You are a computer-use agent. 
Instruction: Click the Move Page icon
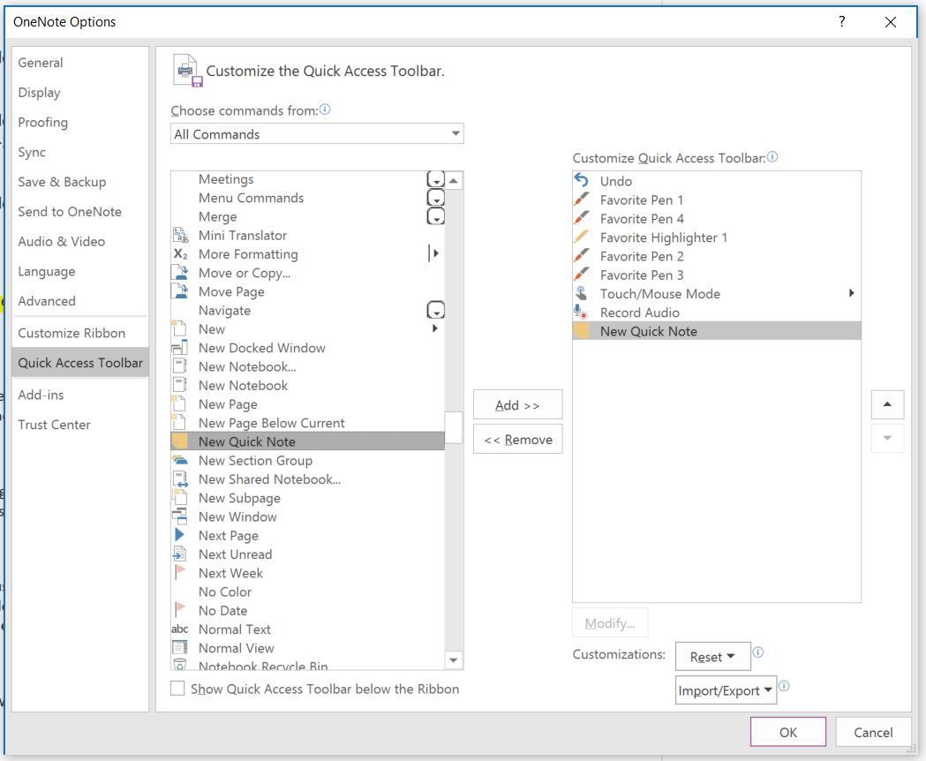coord(180,291)
